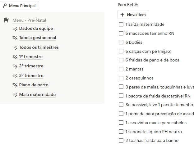Click the page link icon beside 1º trimestre
Image resolution: width=194 pixels, height=145 pixels.
tap(15, 57)
